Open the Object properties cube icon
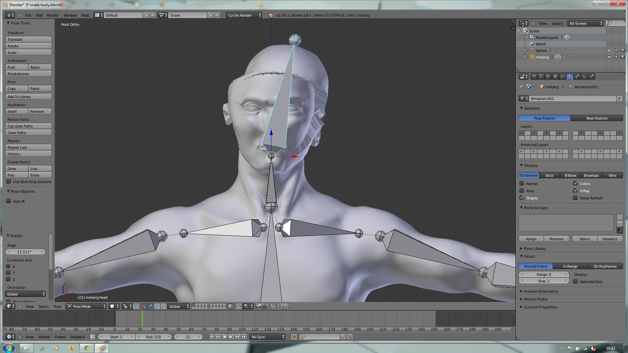This screenshot has width=628, height=353. 555,76
